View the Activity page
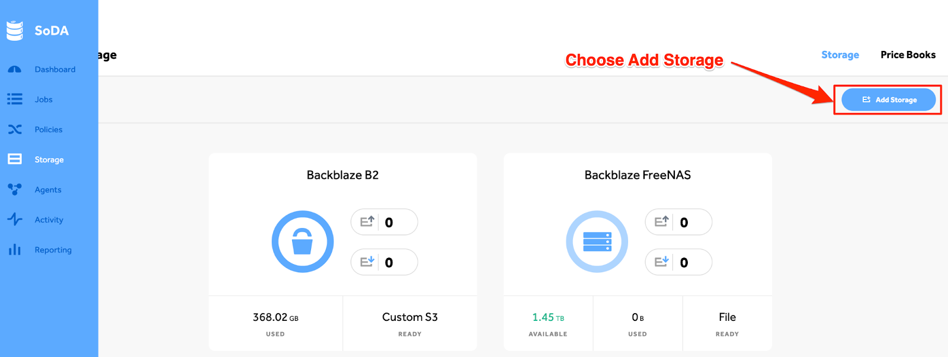The width and height of the screenshot is (948, 357). coord(49,220)
